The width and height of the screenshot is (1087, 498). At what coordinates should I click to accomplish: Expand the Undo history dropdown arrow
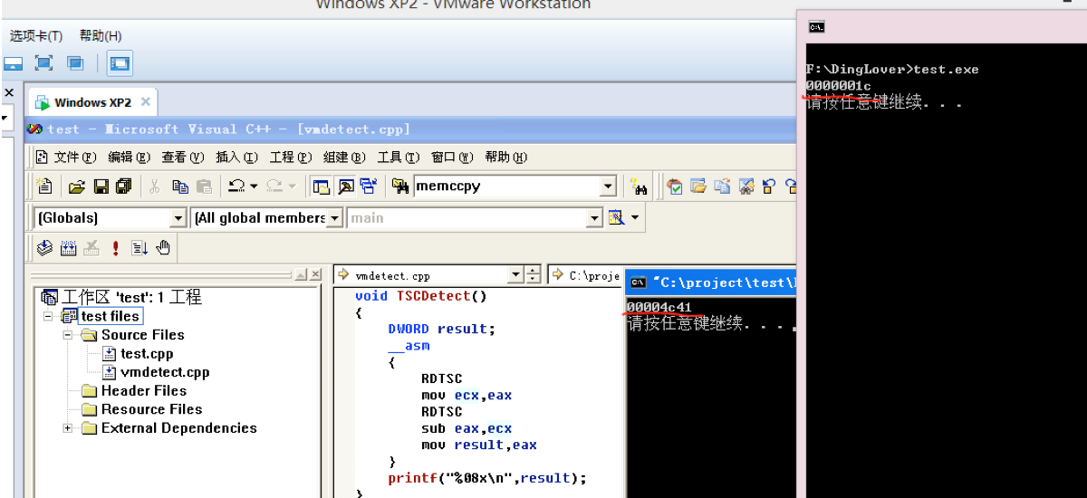tap(254, 187)
